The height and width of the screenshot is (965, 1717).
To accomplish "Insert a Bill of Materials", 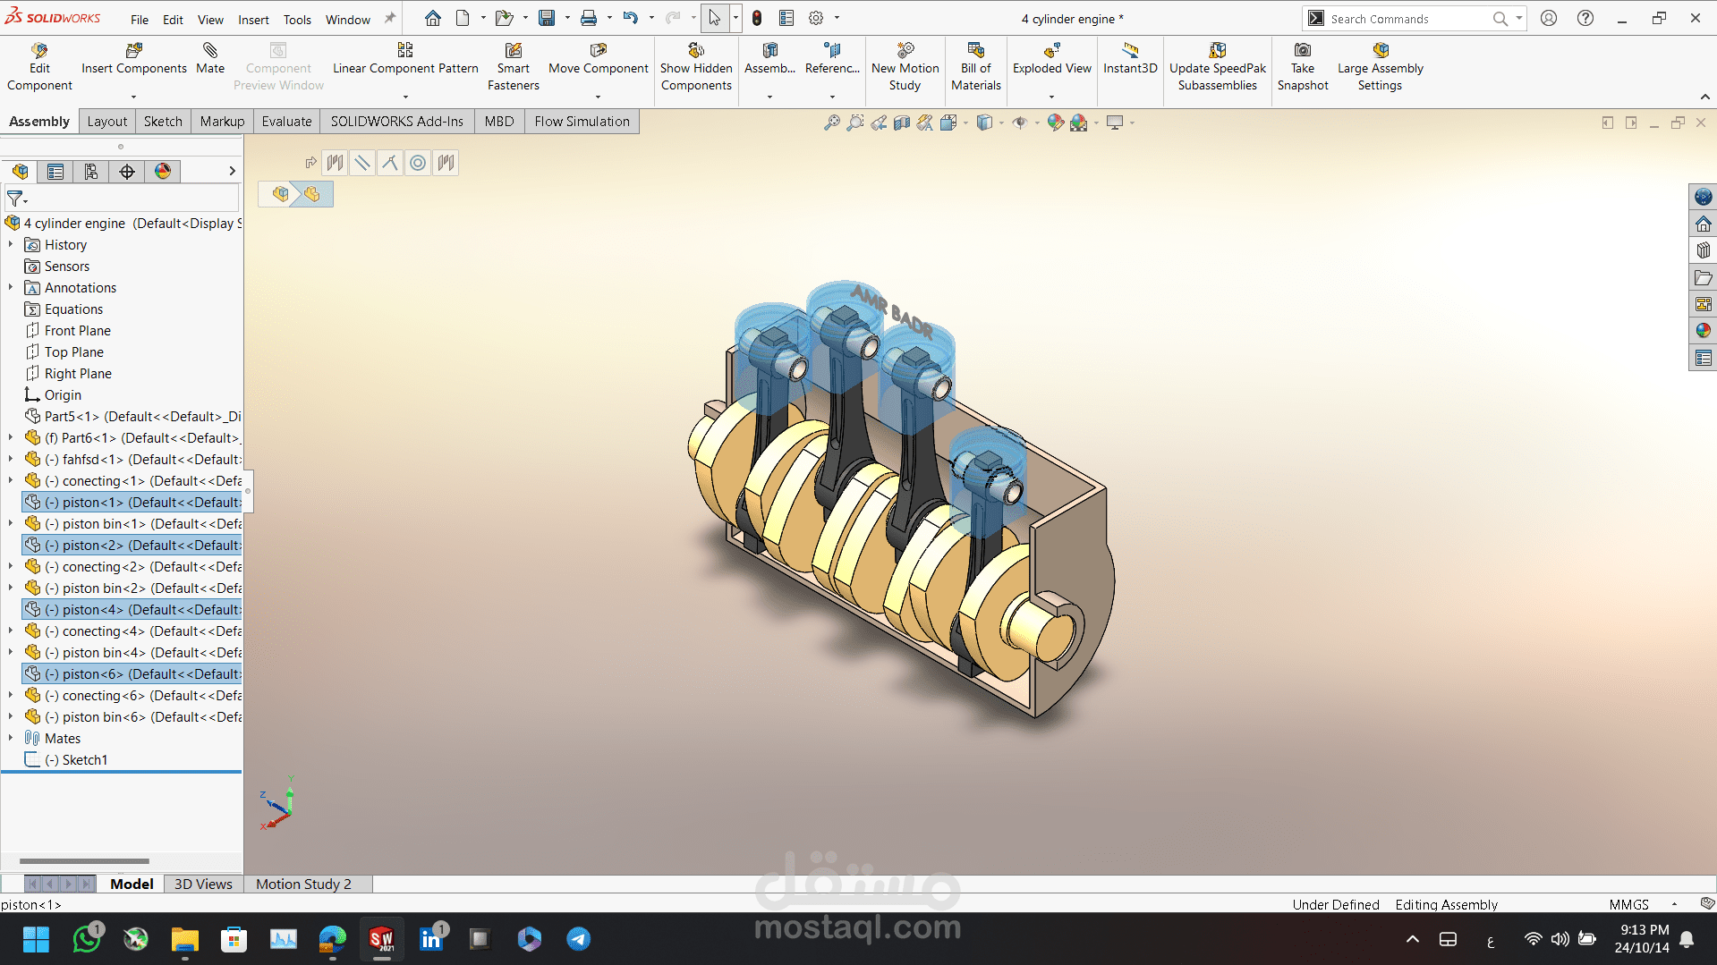I will point(976,67).
